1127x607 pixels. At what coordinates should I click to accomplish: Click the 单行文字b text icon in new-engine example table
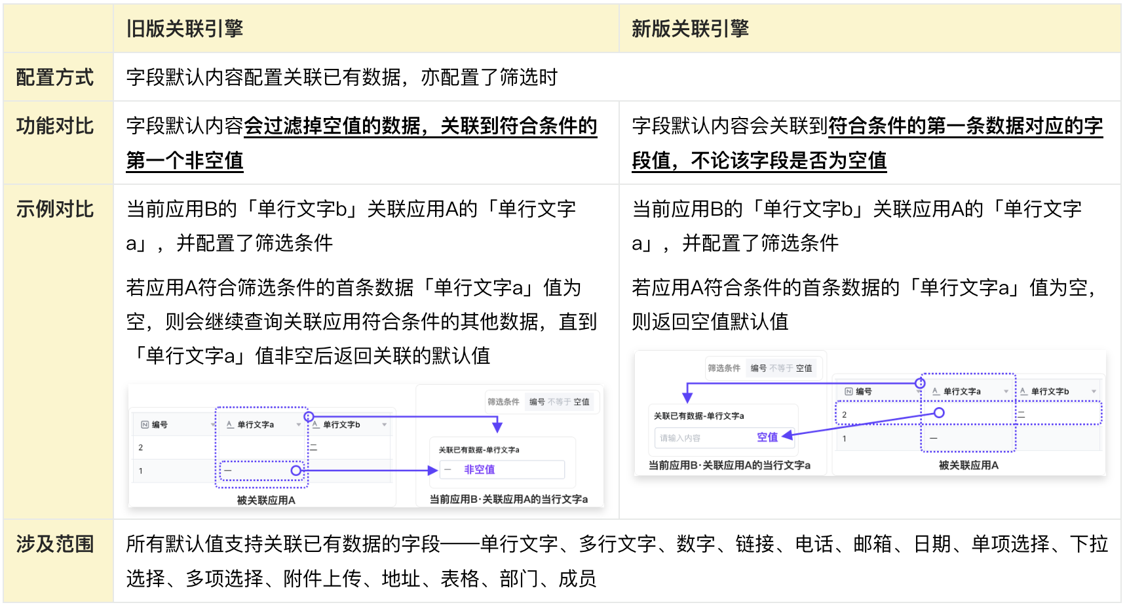1023,391
